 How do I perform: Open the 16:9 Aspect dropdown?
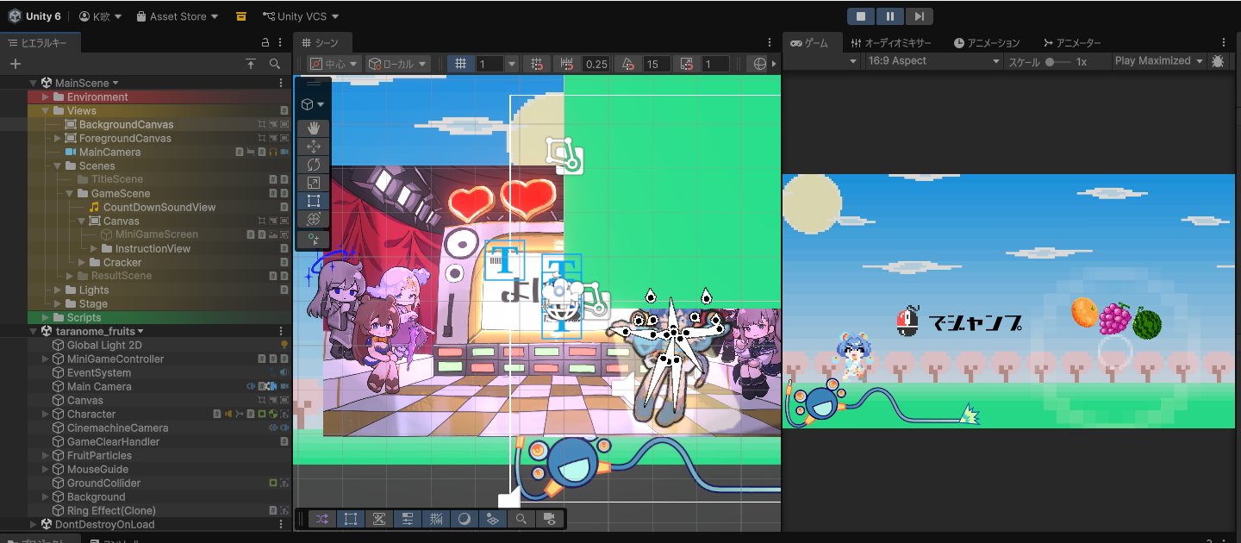(933, 61)
